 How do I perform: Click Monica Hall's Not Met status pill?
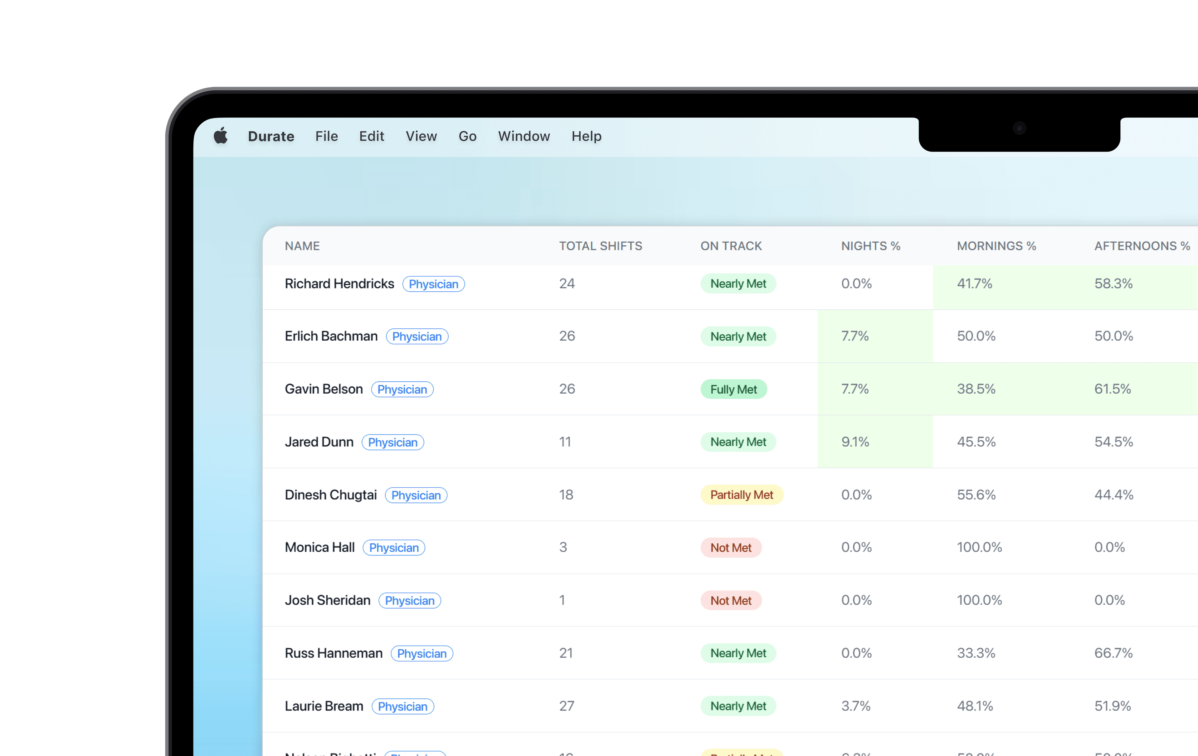click(x=730, y=548)
